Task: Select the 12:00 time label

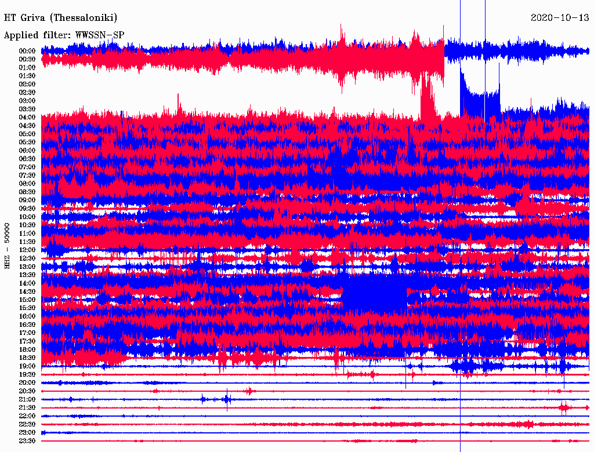Action: [x=27, y=250]
